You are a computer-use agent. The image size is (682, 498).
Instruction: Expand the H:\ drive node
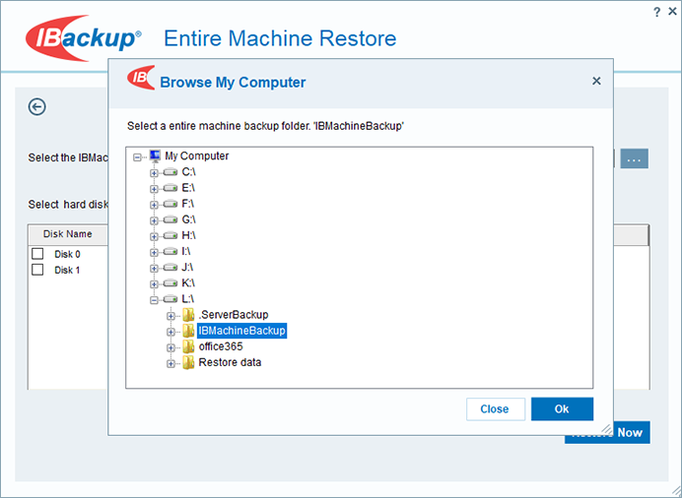(154, 236)
